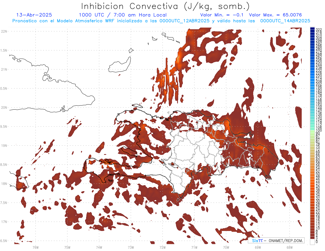
Task: Click the 'Valor Min. = -0.1' readout
Action: [x=222, y=15]
